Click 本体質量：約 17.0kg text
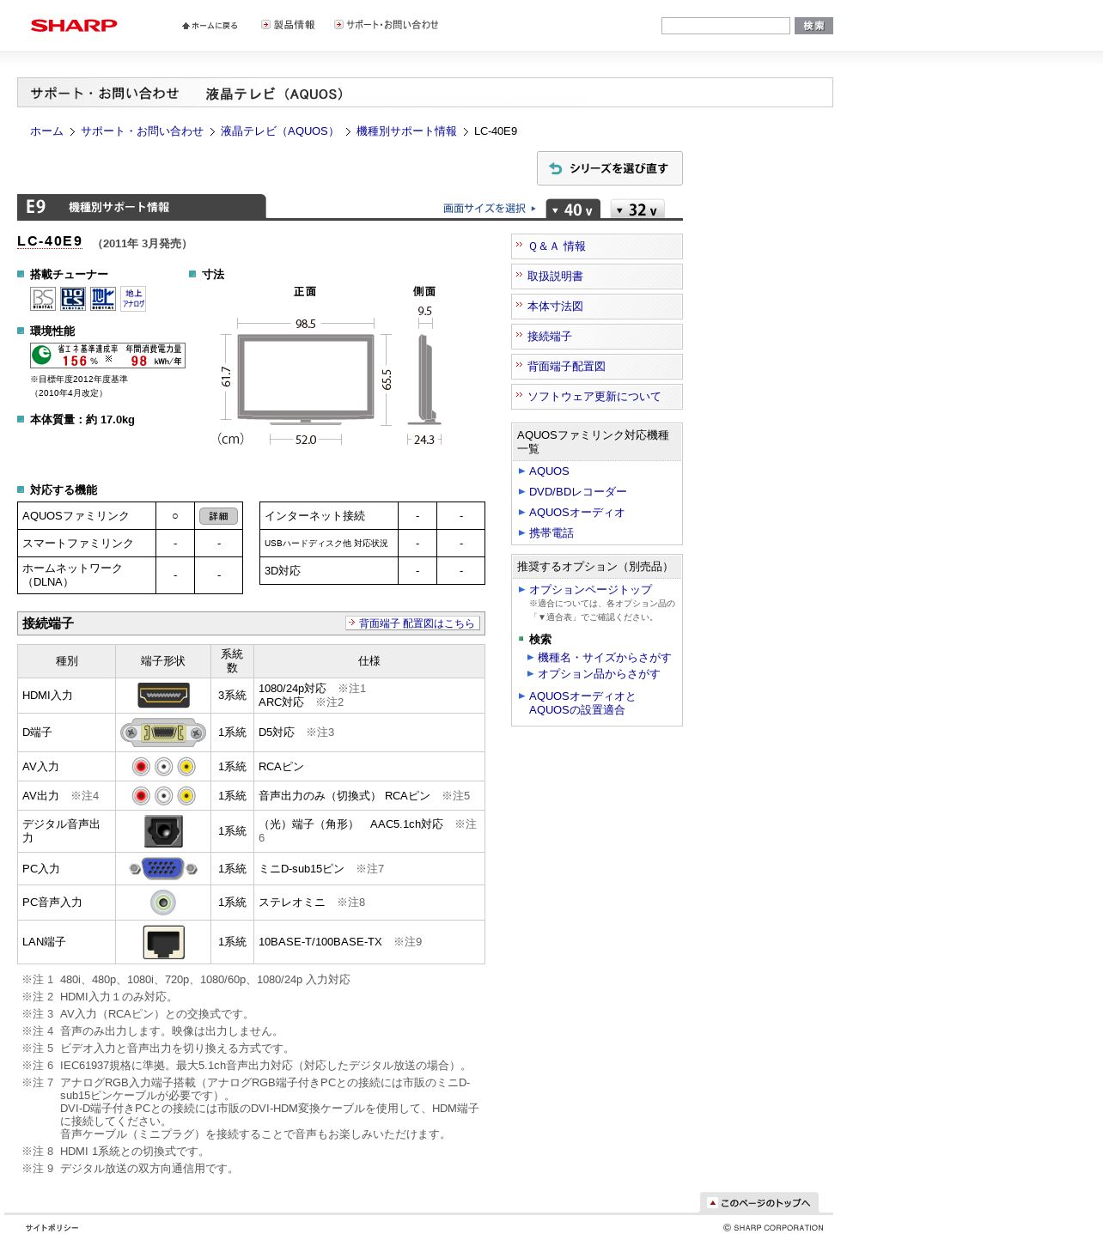 pos(82,420)
